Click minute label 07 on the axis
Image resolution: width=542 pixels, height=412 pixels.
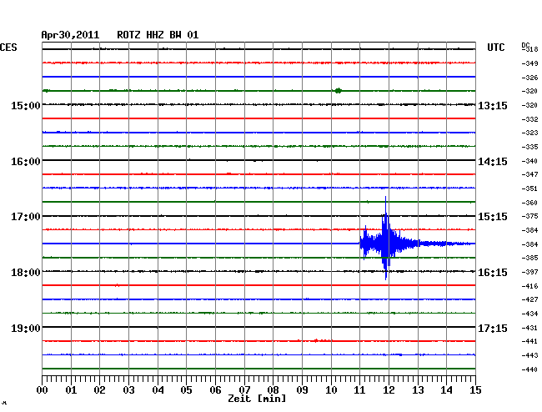tap(244, 390)
